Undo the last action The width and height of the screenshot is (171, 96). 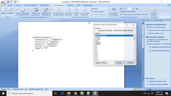point(11,2)
